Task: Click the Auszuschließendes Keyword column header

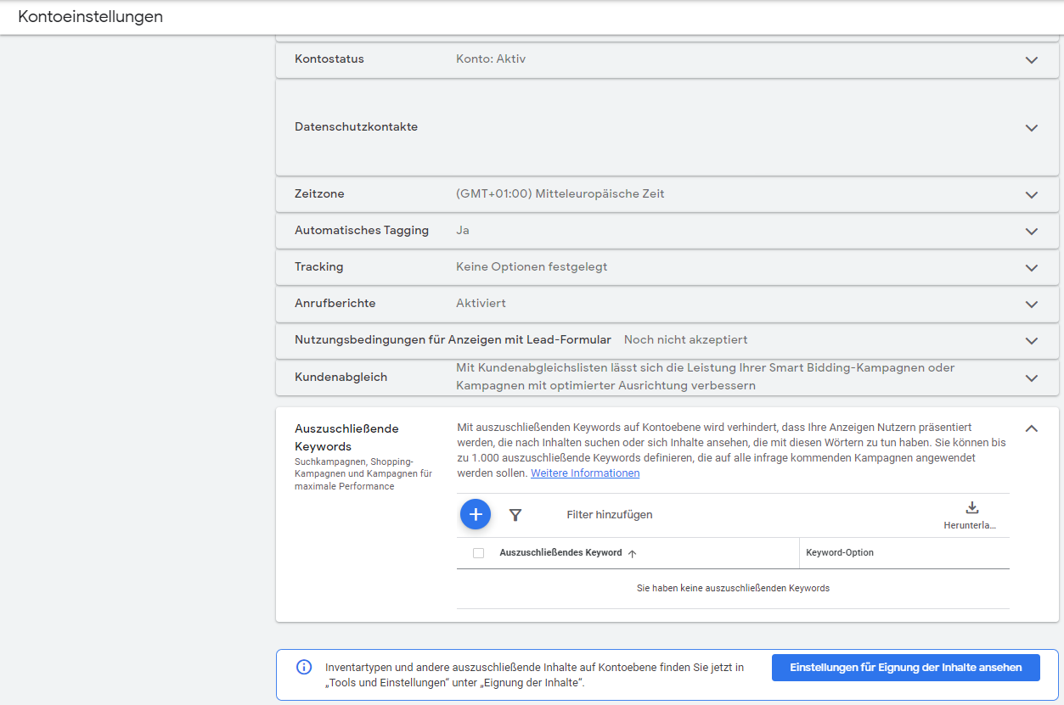Action: (560, 553)
